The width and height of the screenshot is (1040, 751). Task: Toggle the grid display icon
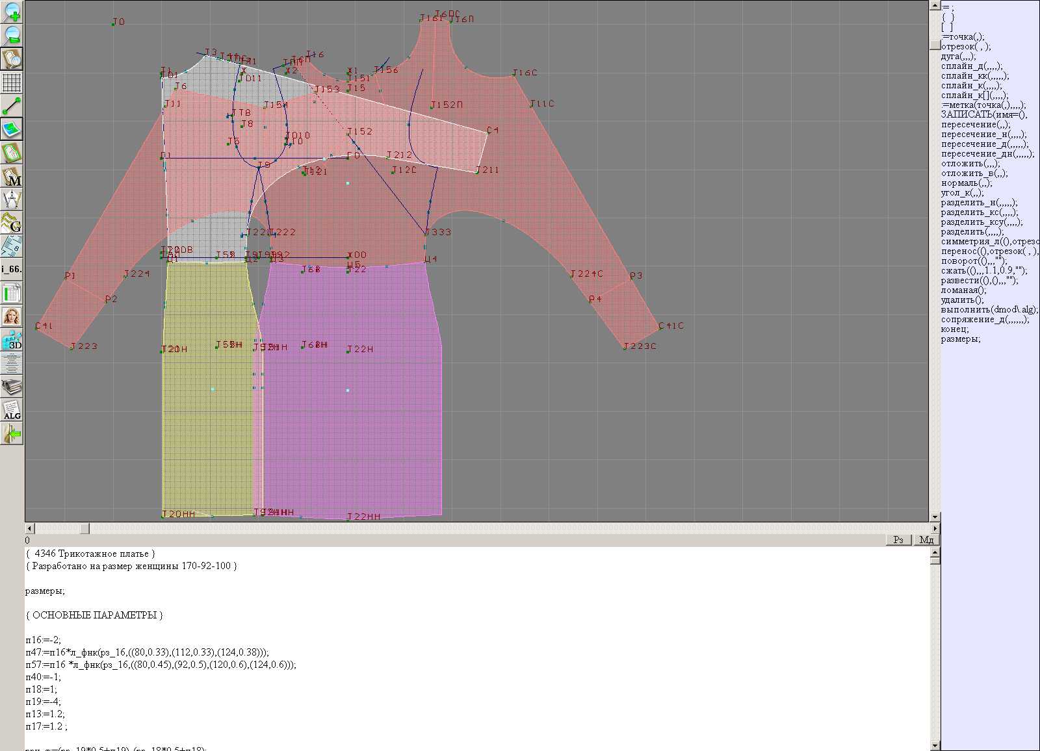(12, 83)
